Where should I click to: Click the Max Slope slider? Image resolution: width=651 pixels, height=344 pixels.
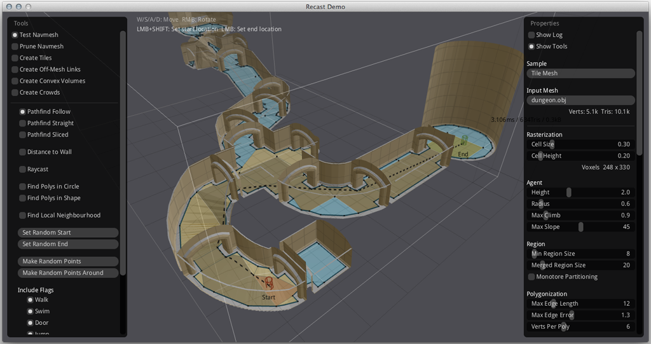click(580, 227)
